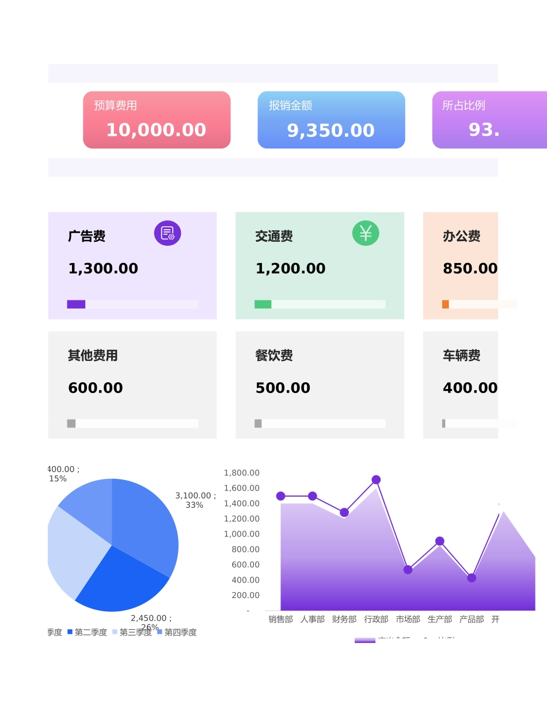Image resolution: width=547 pixels, height=708 pixels.
Task: Toggle the 第二季度 legend entry
Action: (89, 632)
